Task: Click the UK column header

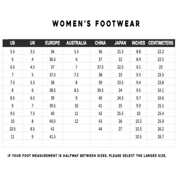Action: point(33,43)
